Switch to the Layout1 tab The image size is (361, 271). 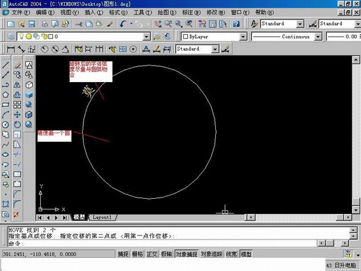coord(102,217)
